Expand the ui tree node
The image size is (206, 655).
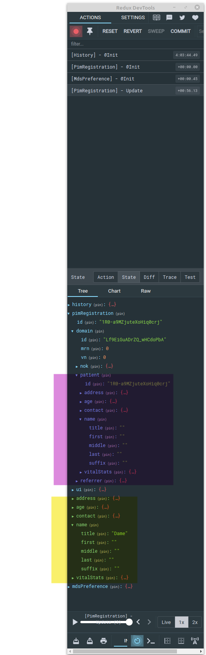coord(73,490)
